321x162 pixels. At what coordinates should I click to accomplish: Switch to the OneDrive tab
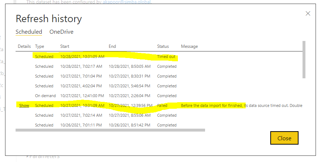[x=62, y=32]
